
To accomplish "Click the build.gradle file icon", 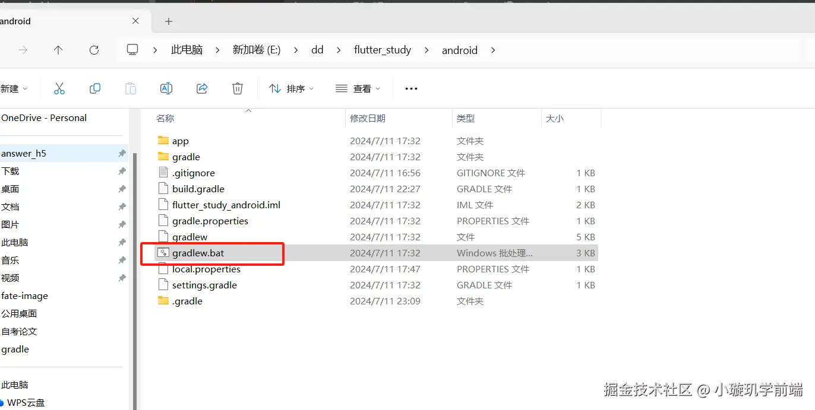I will click(x=163, y=189).
